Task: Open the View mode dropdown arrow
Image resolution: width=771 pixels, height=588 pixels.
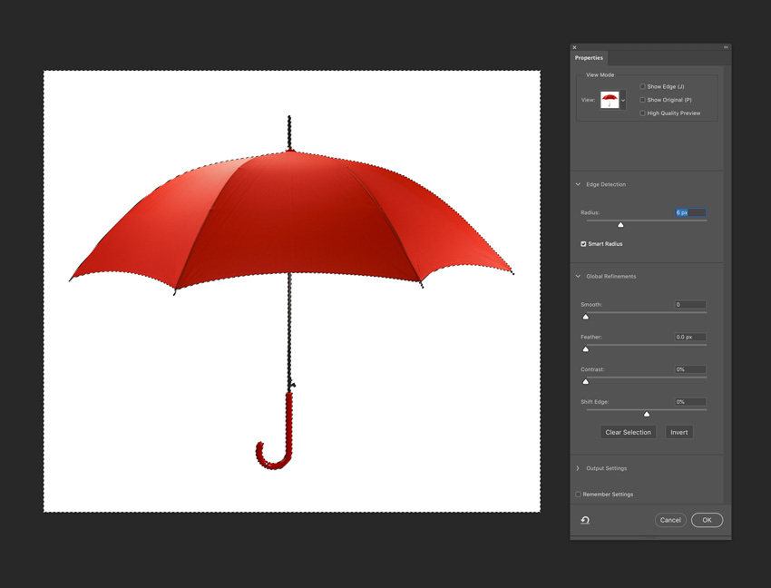Action: pos(623,100)
